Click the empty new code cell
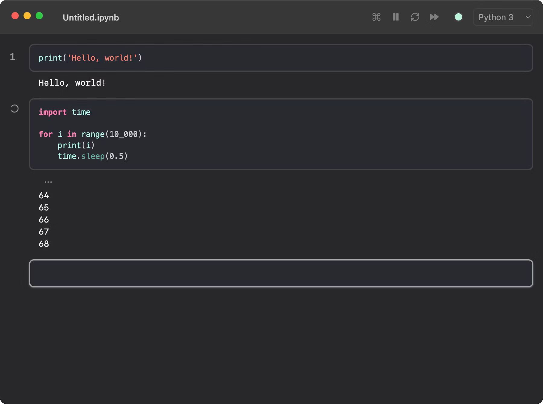 (281, 273)
